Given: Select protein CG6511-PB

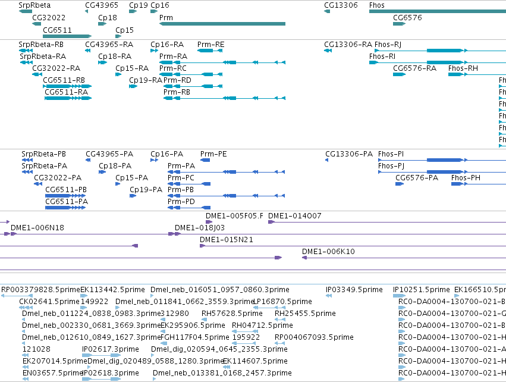Looking at the screenshot, I should tap(66, 190).
